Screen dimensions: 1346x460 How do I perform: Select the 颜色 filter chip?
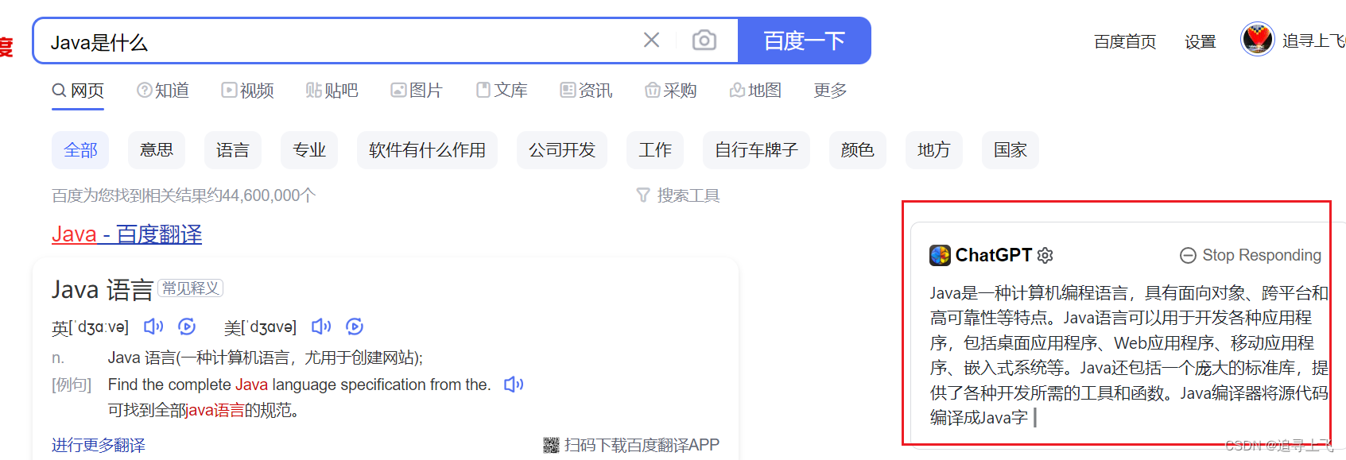858,150
